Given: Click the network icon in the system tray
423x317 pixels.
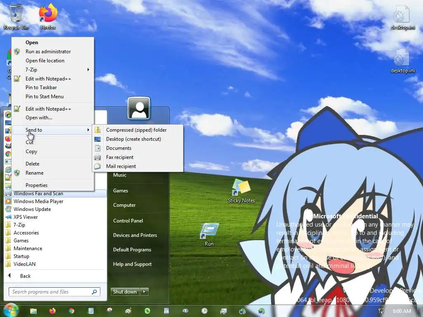Looking at the screenshot, I should (x=381, y=311).
